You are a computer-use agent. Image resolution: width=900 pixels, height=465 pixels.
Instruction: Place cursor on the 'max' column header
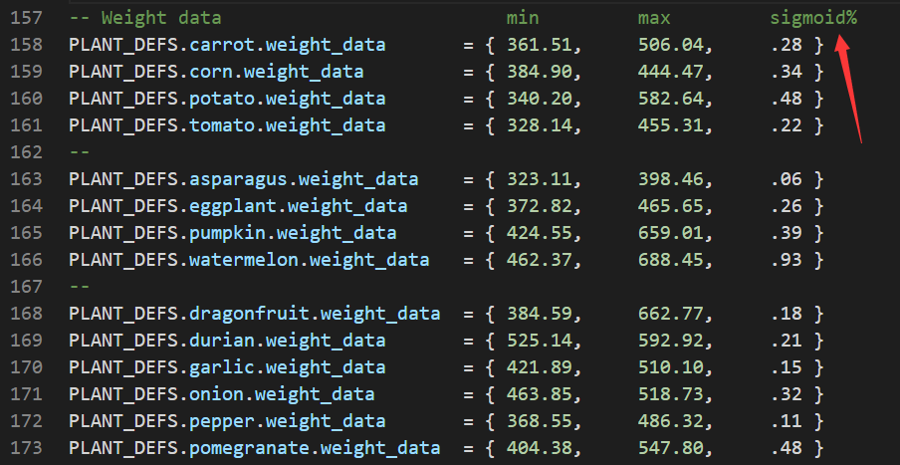tap(654, 18)
